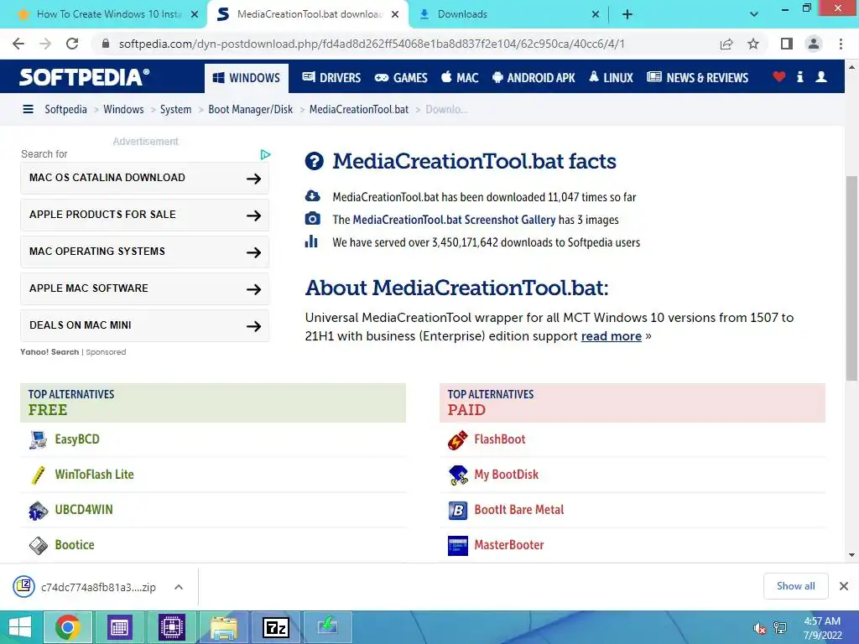Open the Chrome profile avatar
Viewport: 859px width, 644px height.
click(x=814, y=44)
